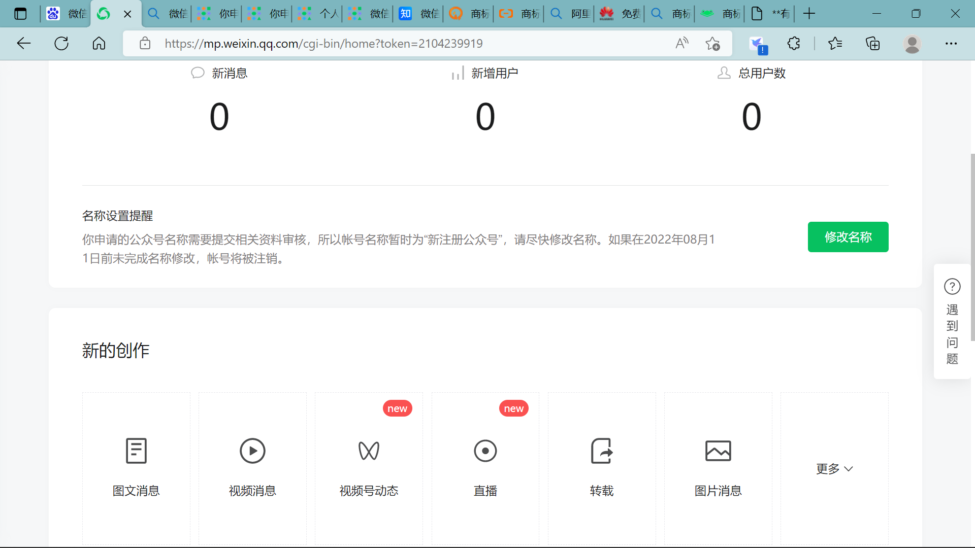Add this page to favorites

tap(712, 44)
